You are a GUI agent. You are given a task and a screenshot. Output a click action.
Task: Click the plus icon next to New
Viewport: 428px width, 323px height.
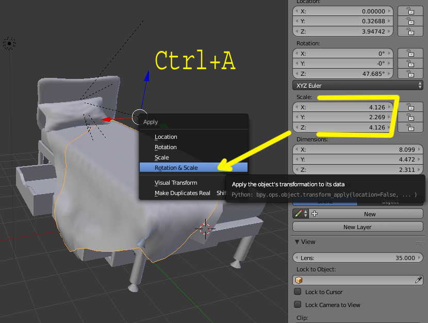click(315, 214)
